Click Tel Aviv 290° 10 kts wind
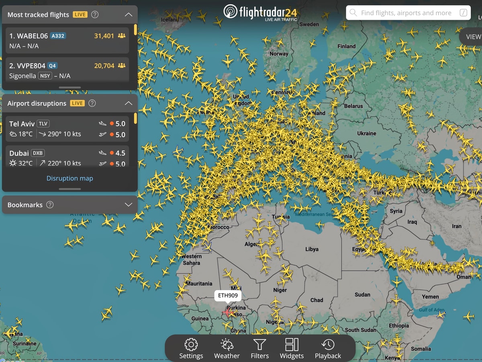Image resolution: width=482 pixels, height=362 pixels. 64,134
